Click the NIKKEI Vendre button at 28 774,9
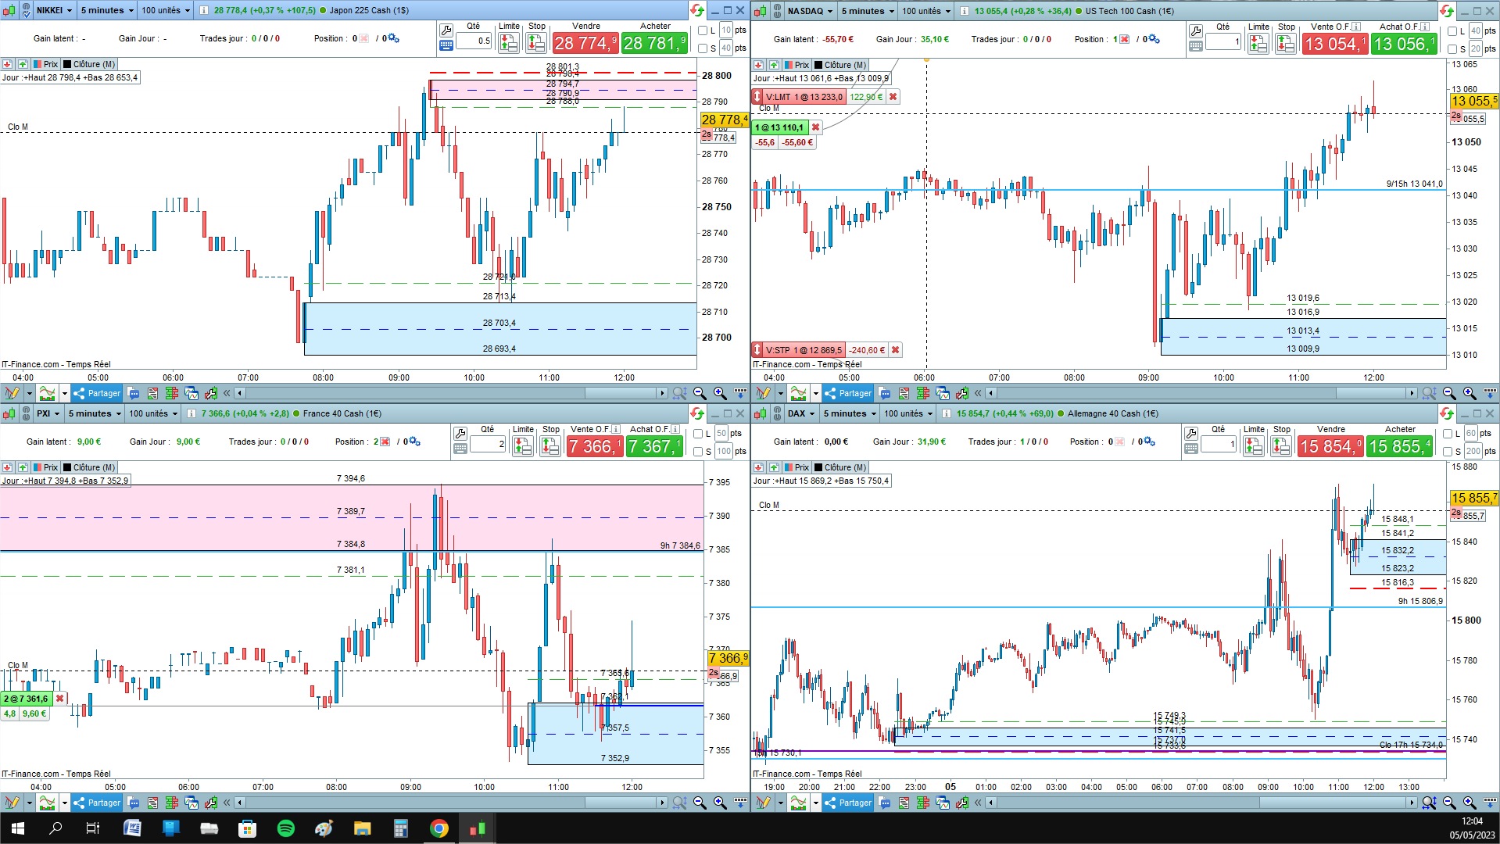 tap(585, 43)
